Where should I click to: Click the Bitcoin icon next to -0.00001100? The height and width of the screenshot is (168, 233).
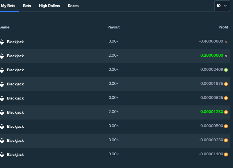pos(226,154)
